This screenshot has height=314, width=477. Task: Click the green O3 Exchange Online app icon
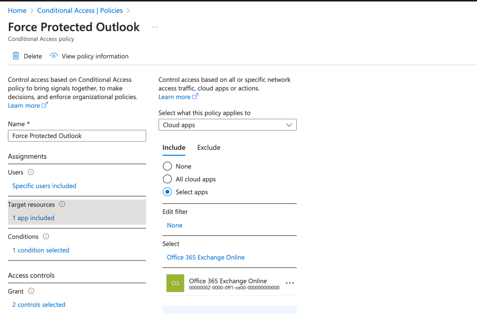coord(175,283)
